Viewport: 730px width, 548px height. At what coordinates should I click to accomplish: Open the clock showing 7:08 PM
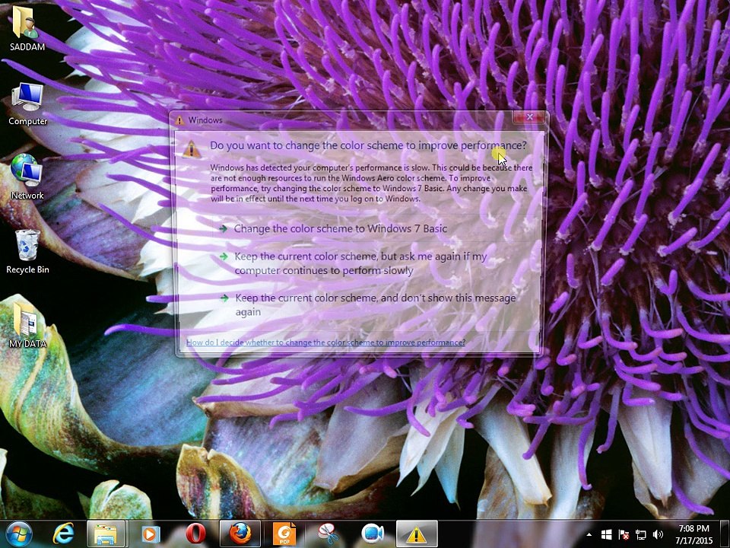pos(693,534)
